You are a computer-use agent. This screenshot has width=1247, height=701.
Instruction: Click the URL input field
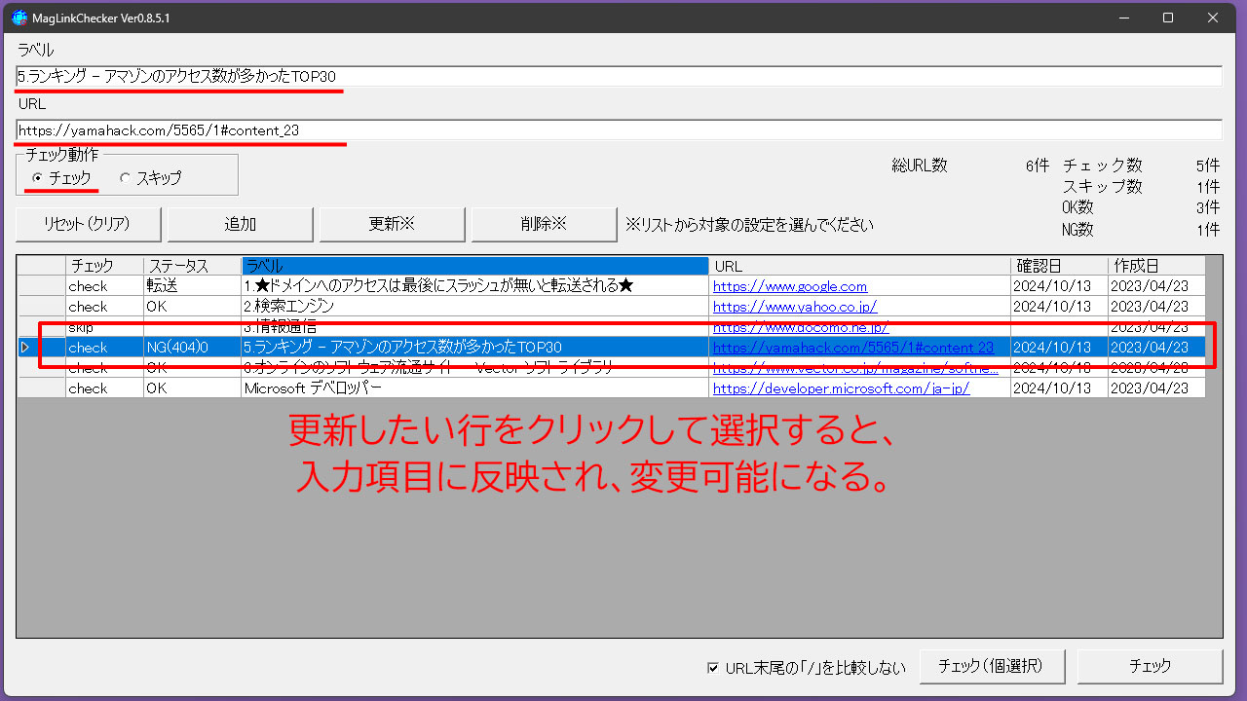[x=619, y=129]
